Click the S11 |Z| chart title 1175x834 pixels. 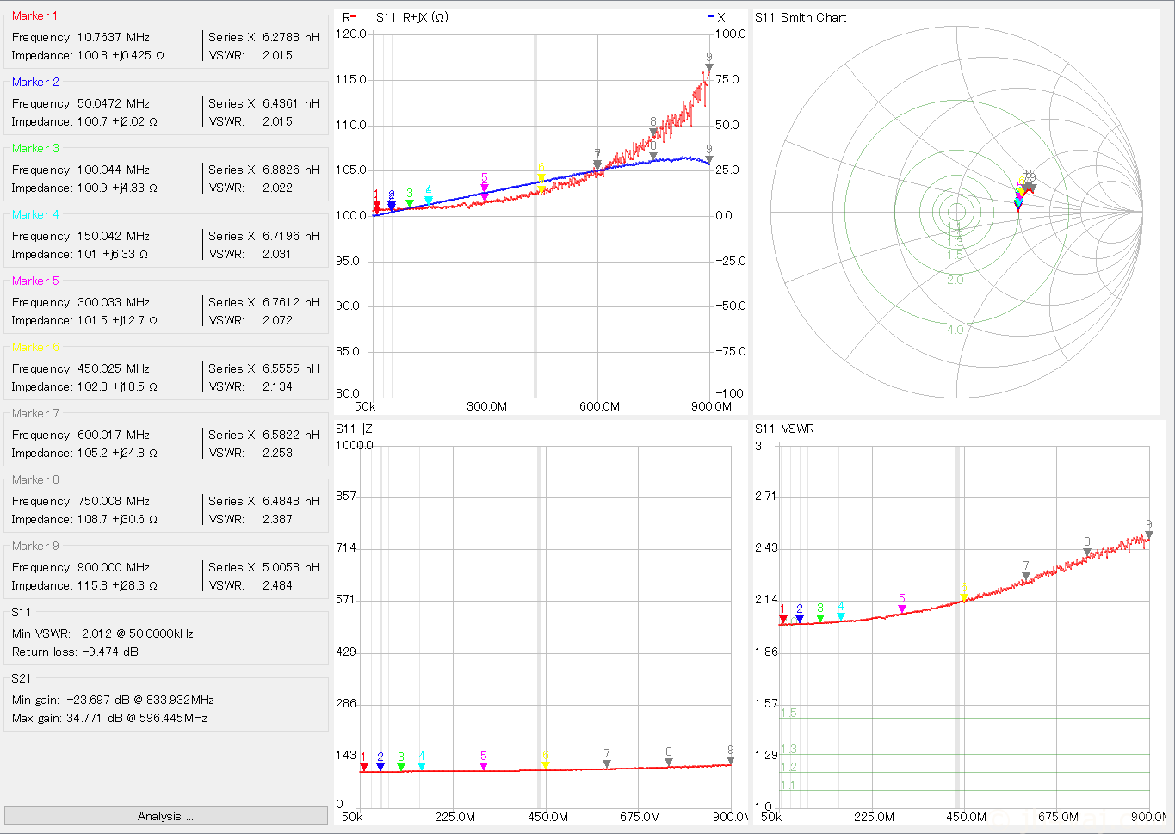pyautogui.click(x=356, y=429)
